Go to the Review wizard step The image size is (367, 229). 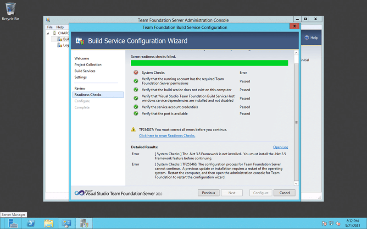click(x=80, y=88)
